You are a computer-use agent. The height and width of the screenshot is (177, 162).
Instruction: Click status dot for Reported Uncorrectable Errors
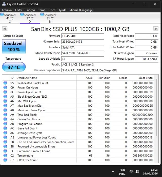coord(5,146)
